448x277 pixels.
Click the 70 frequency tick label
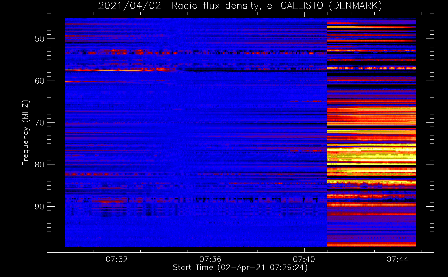[40, 123]
